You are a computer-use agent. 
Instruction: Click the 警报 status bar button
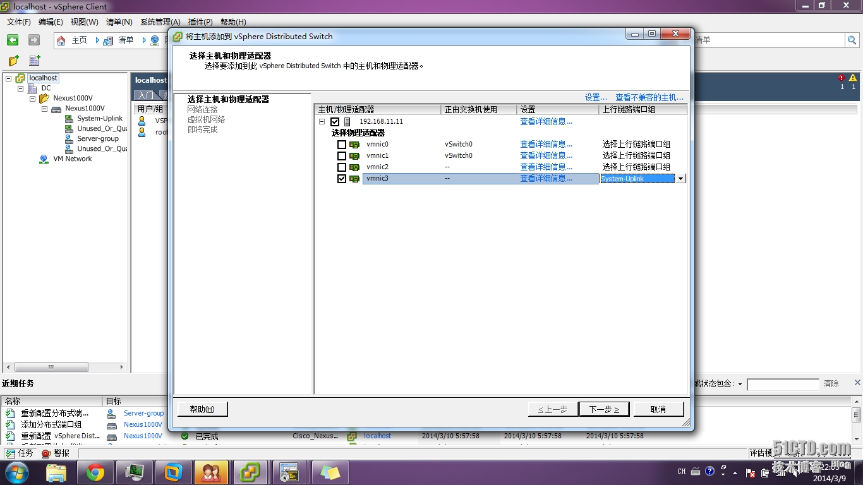click(x=56, y=453)
